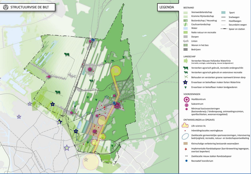Click the Inbreidingslocaties woningbouw red dot
Viewport: 251px width, 174px height.
(185, 131)
